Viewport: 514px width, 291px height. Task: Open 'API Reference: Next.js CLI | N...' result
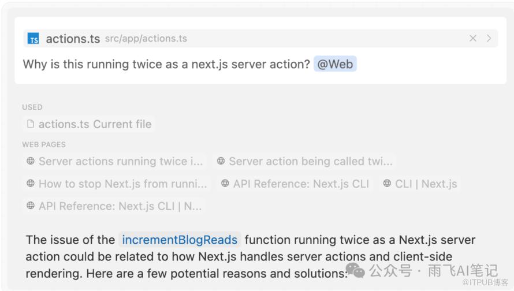pyautogui.click(x=114, y=206)
